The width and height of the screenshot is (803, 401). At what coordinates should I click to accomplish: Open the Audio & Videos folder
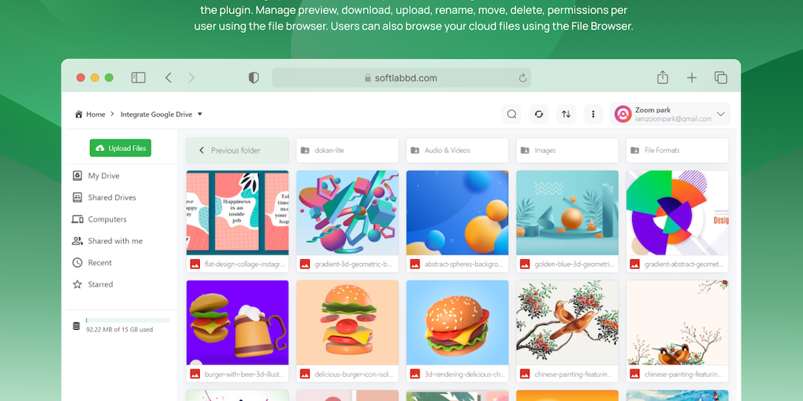tap(457, 150)
